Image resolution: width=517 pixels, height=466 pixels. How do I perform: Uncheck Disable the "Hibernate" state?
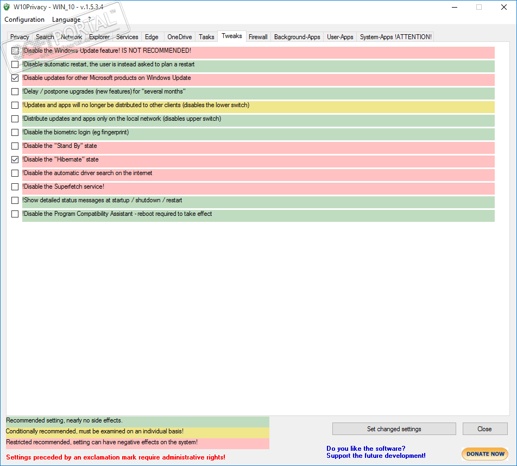click(15, 159)
